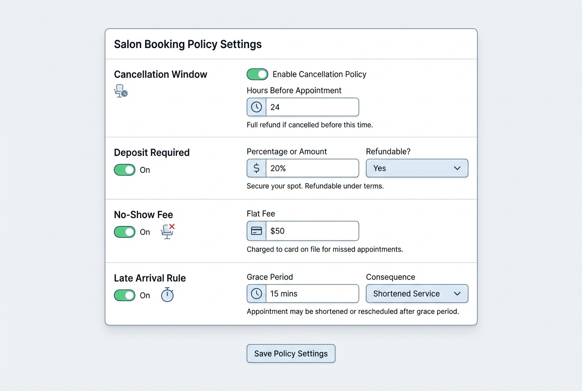Toggle the No-Show Fee switch
582x391 pixels.
124,231
